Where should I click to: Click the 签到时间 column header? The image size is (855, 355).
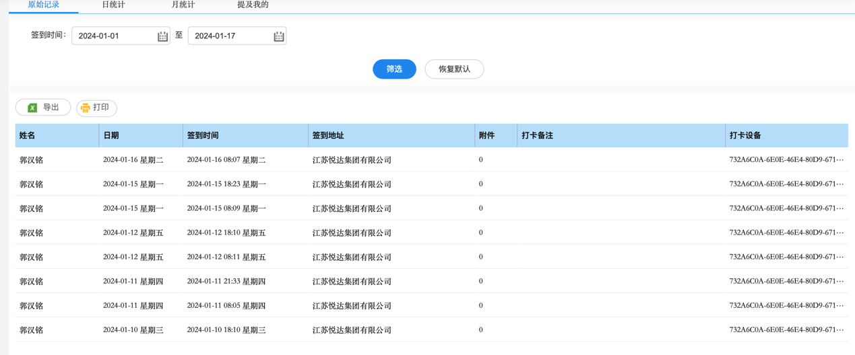click(245, 135)
